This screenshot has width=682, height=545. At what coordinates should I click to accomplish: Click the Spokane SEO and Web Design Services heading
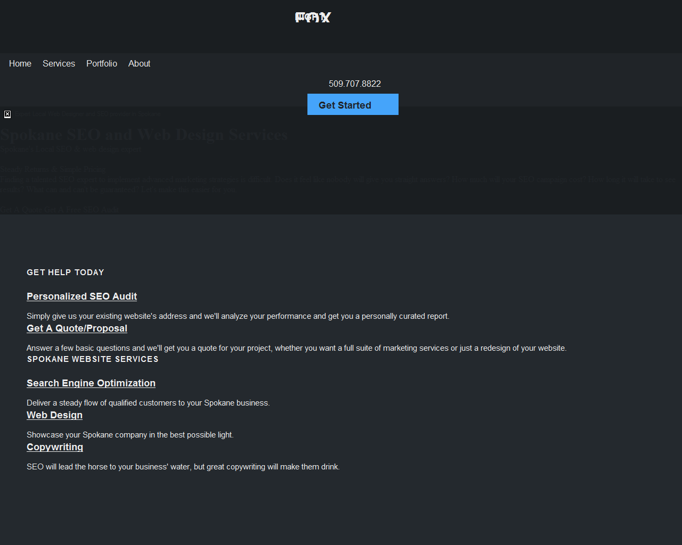144,135
